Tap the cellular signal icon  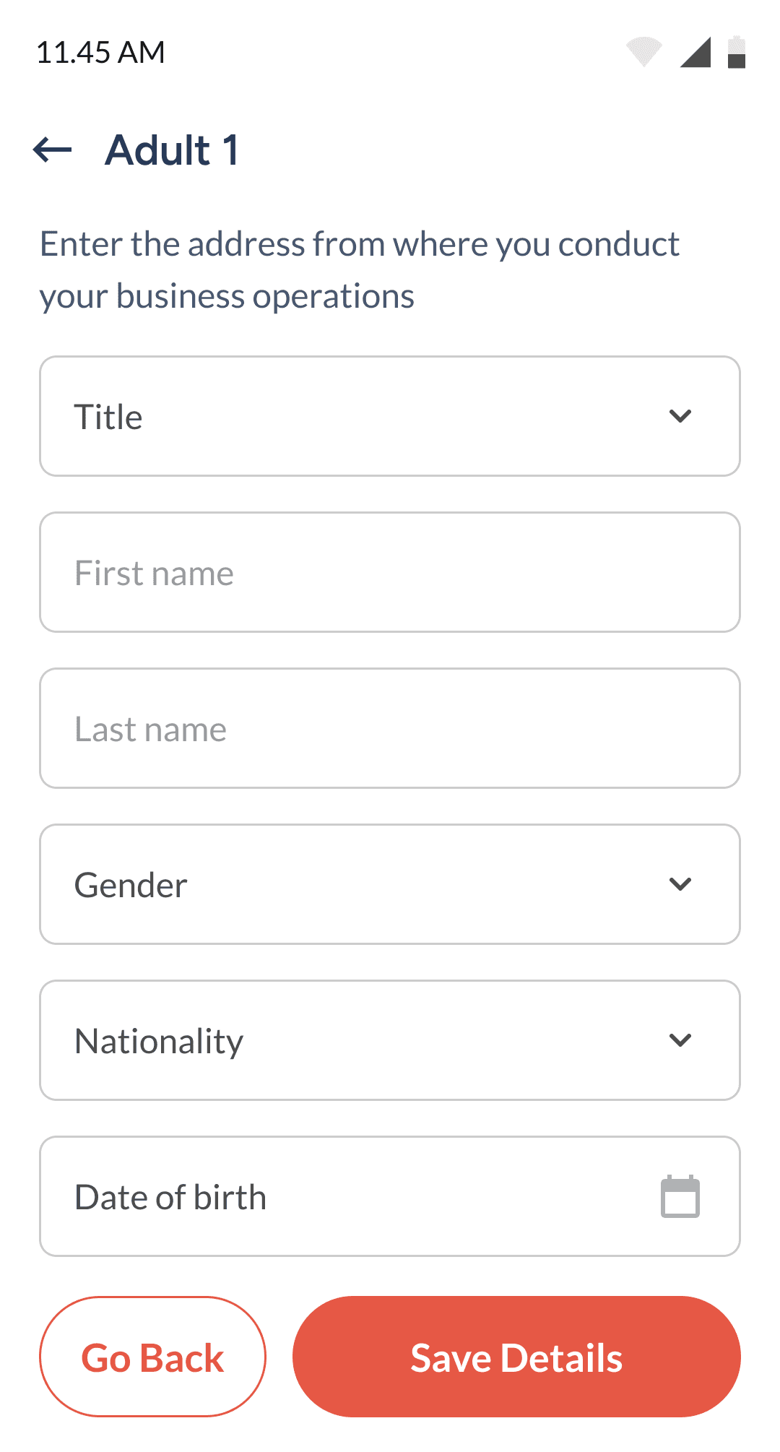tap(695, 52)
